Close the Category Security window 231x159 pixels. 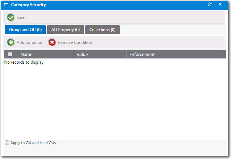coord(220,4)
